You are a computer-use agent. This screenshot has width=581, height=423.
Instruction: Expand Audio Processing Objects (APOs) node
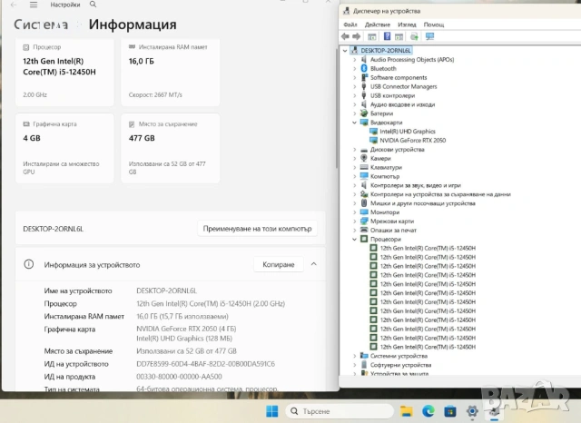click(355, 60)
